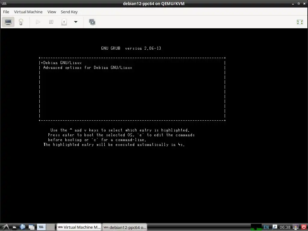The image size is (308, 231).
Task: Click the GNU GRUB version 2.06-13 title
Action: point(131,48)
